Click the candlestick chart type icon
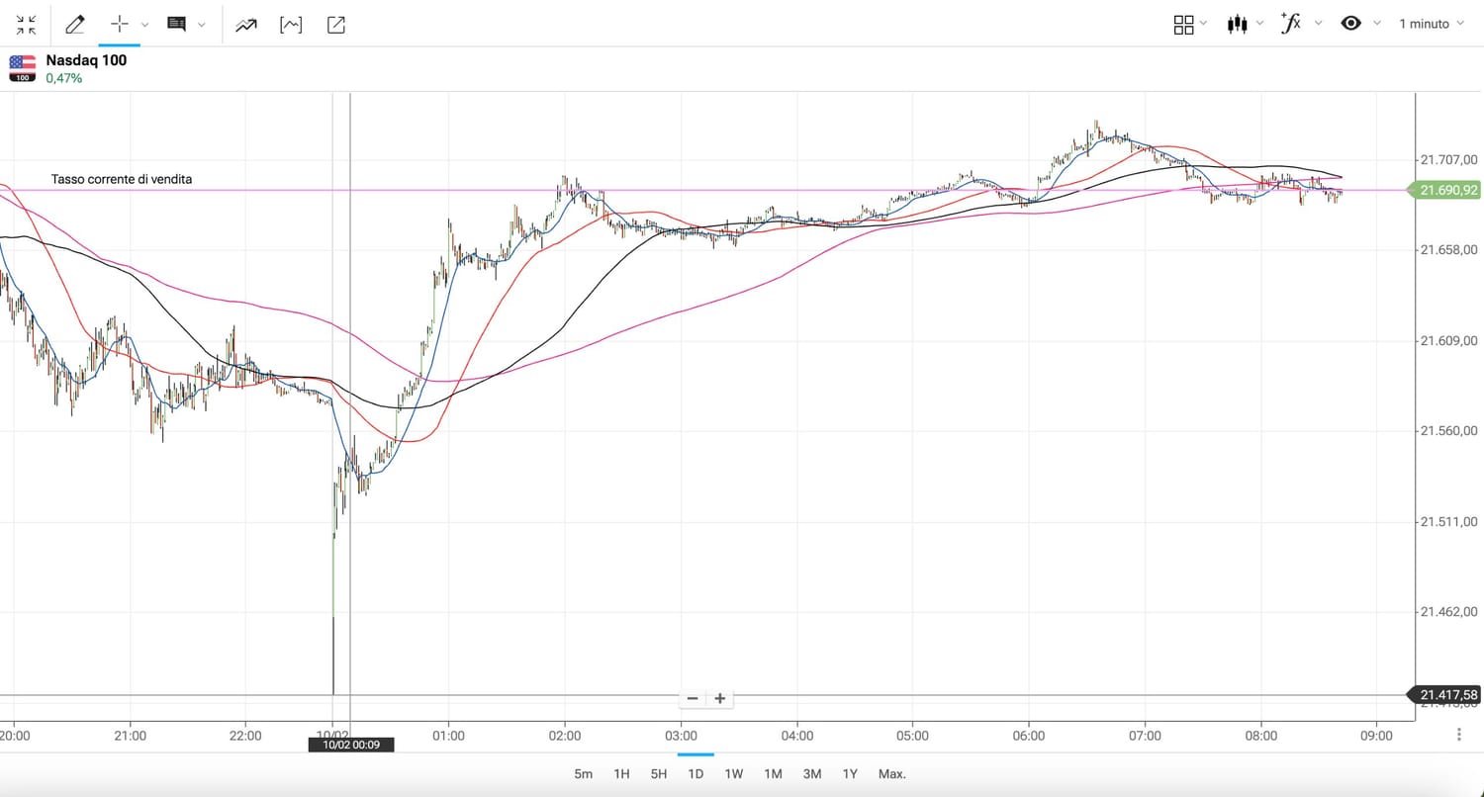 tap(1236, 24)
